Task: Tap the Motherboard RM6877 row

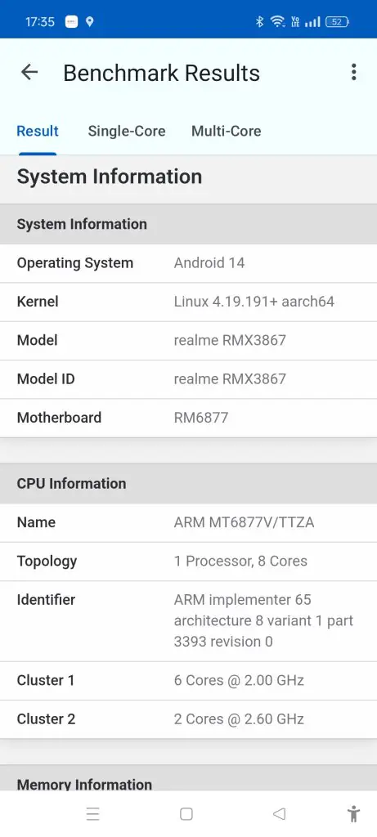Action: (188, 418)
